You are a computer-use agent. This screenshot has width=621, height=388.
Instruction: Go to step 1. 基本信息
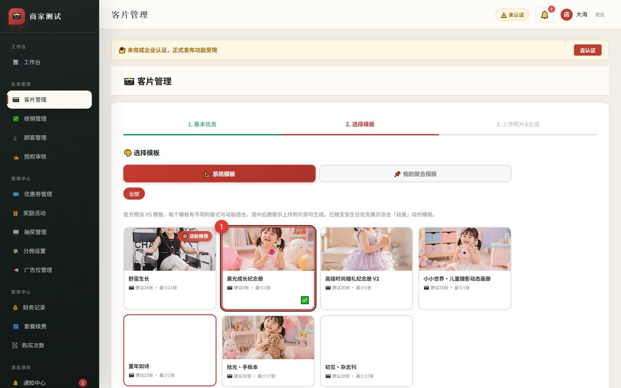point(202,124)
